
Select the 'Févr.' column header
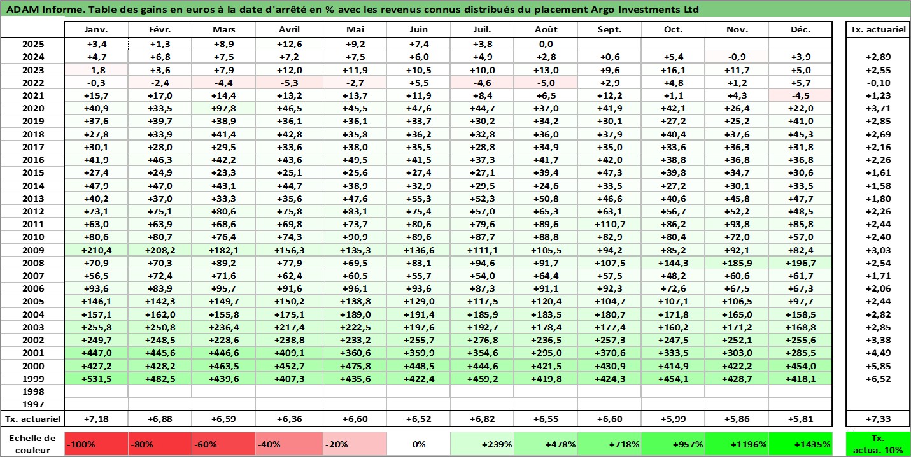click(x=160, y=30)
